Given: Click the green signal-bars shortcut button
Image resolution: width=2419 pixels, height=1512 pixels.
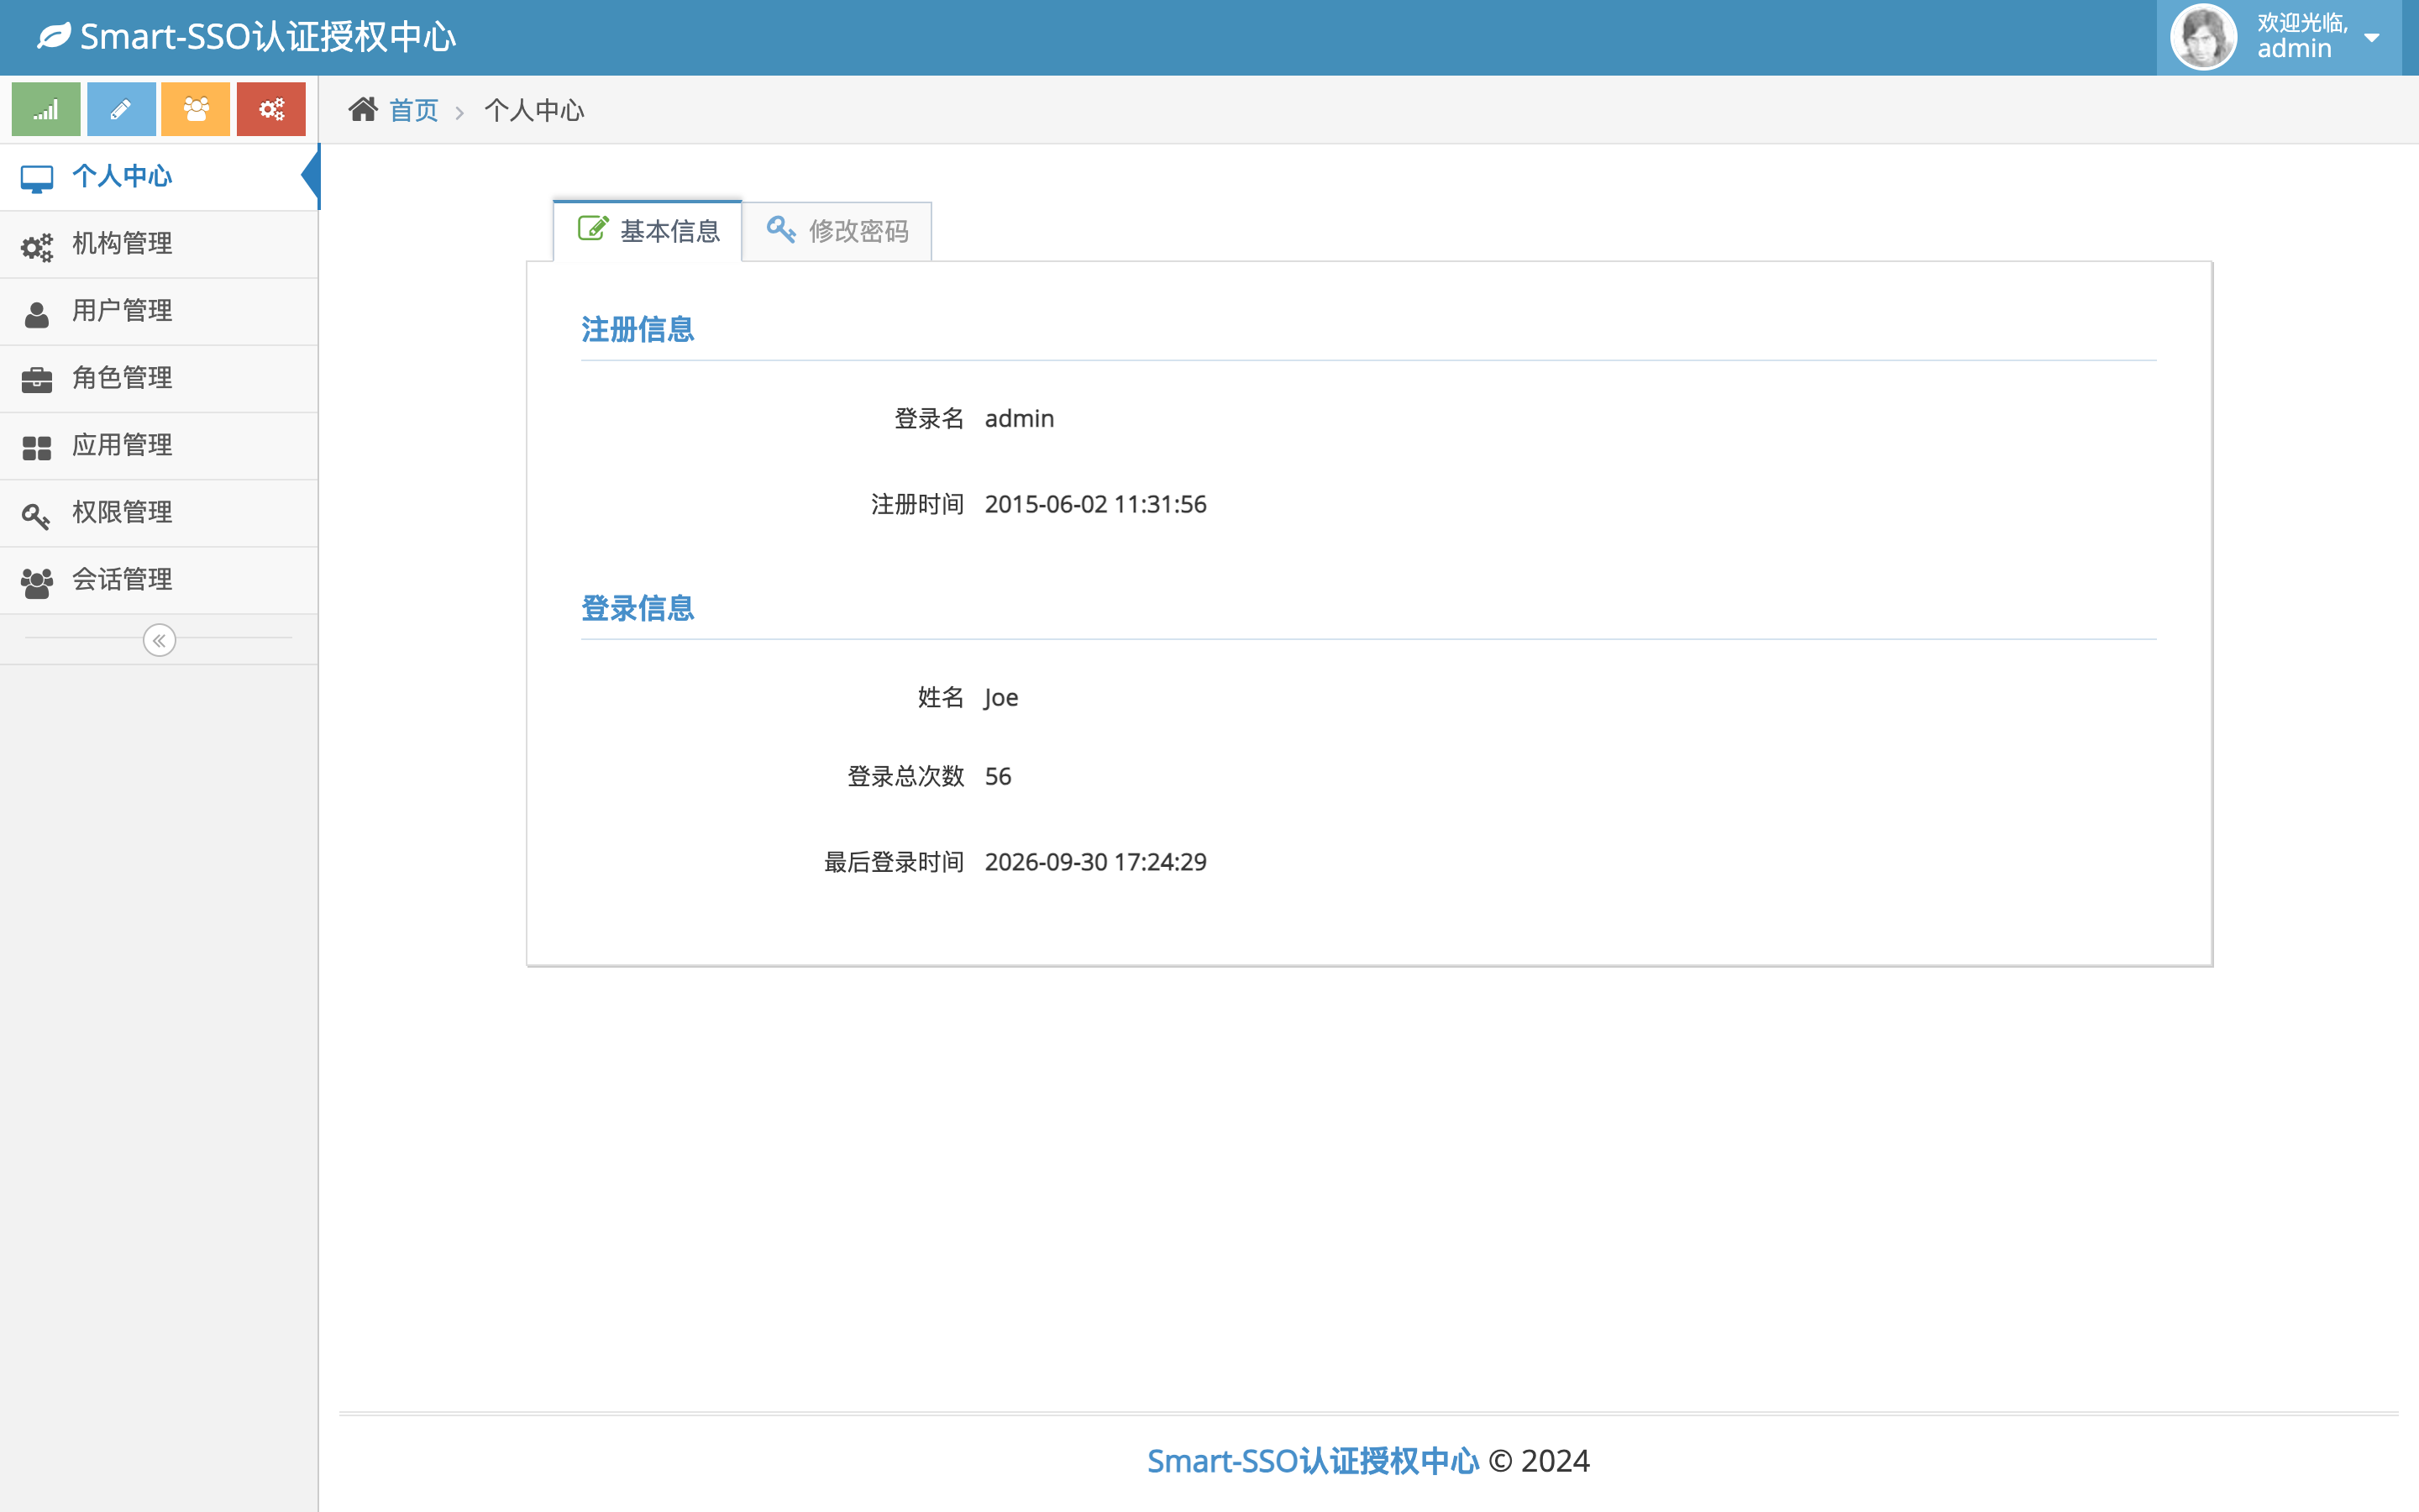Looking at the screenshot, I should (46, 109).
